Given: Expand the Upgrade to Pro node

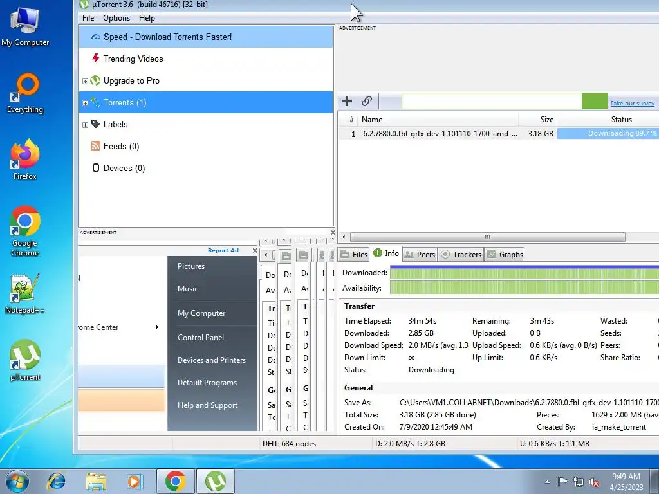Looking at the screenshot, I should 85,81.
